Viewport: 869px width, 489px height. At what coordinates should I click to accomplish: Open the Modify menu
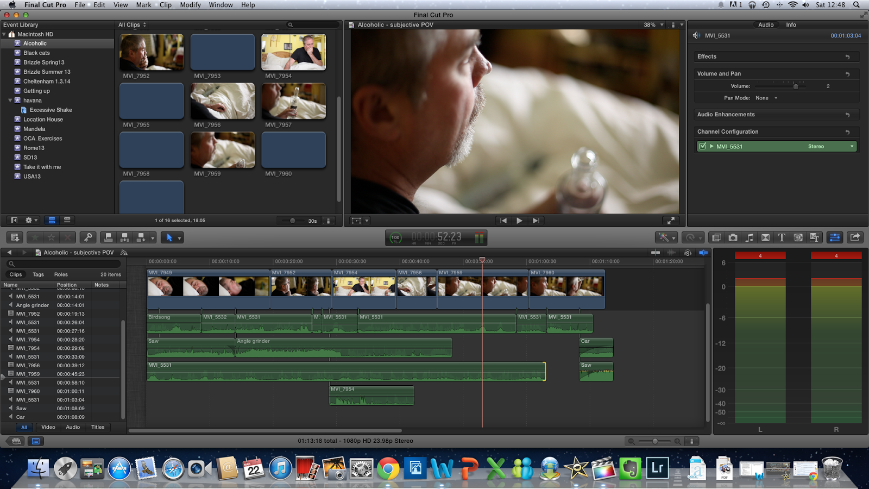pos(190,5)
